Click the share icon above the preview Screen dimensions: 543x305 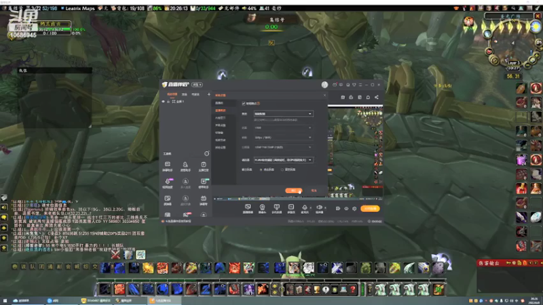coord(377,98)
